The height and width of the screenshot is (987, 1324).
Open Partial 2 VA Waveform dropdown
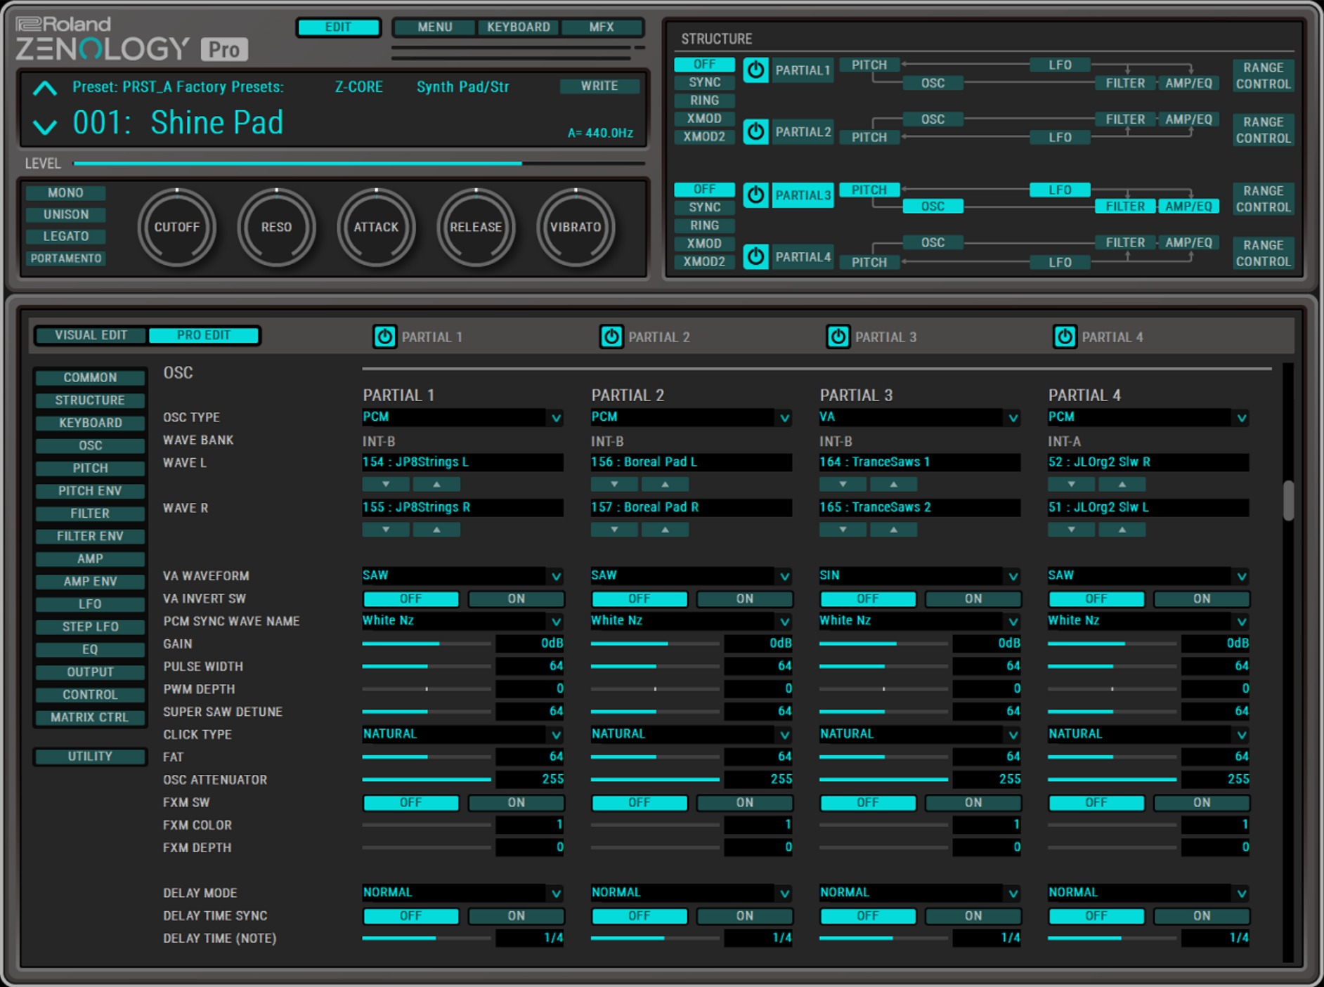tap(691, 575)
